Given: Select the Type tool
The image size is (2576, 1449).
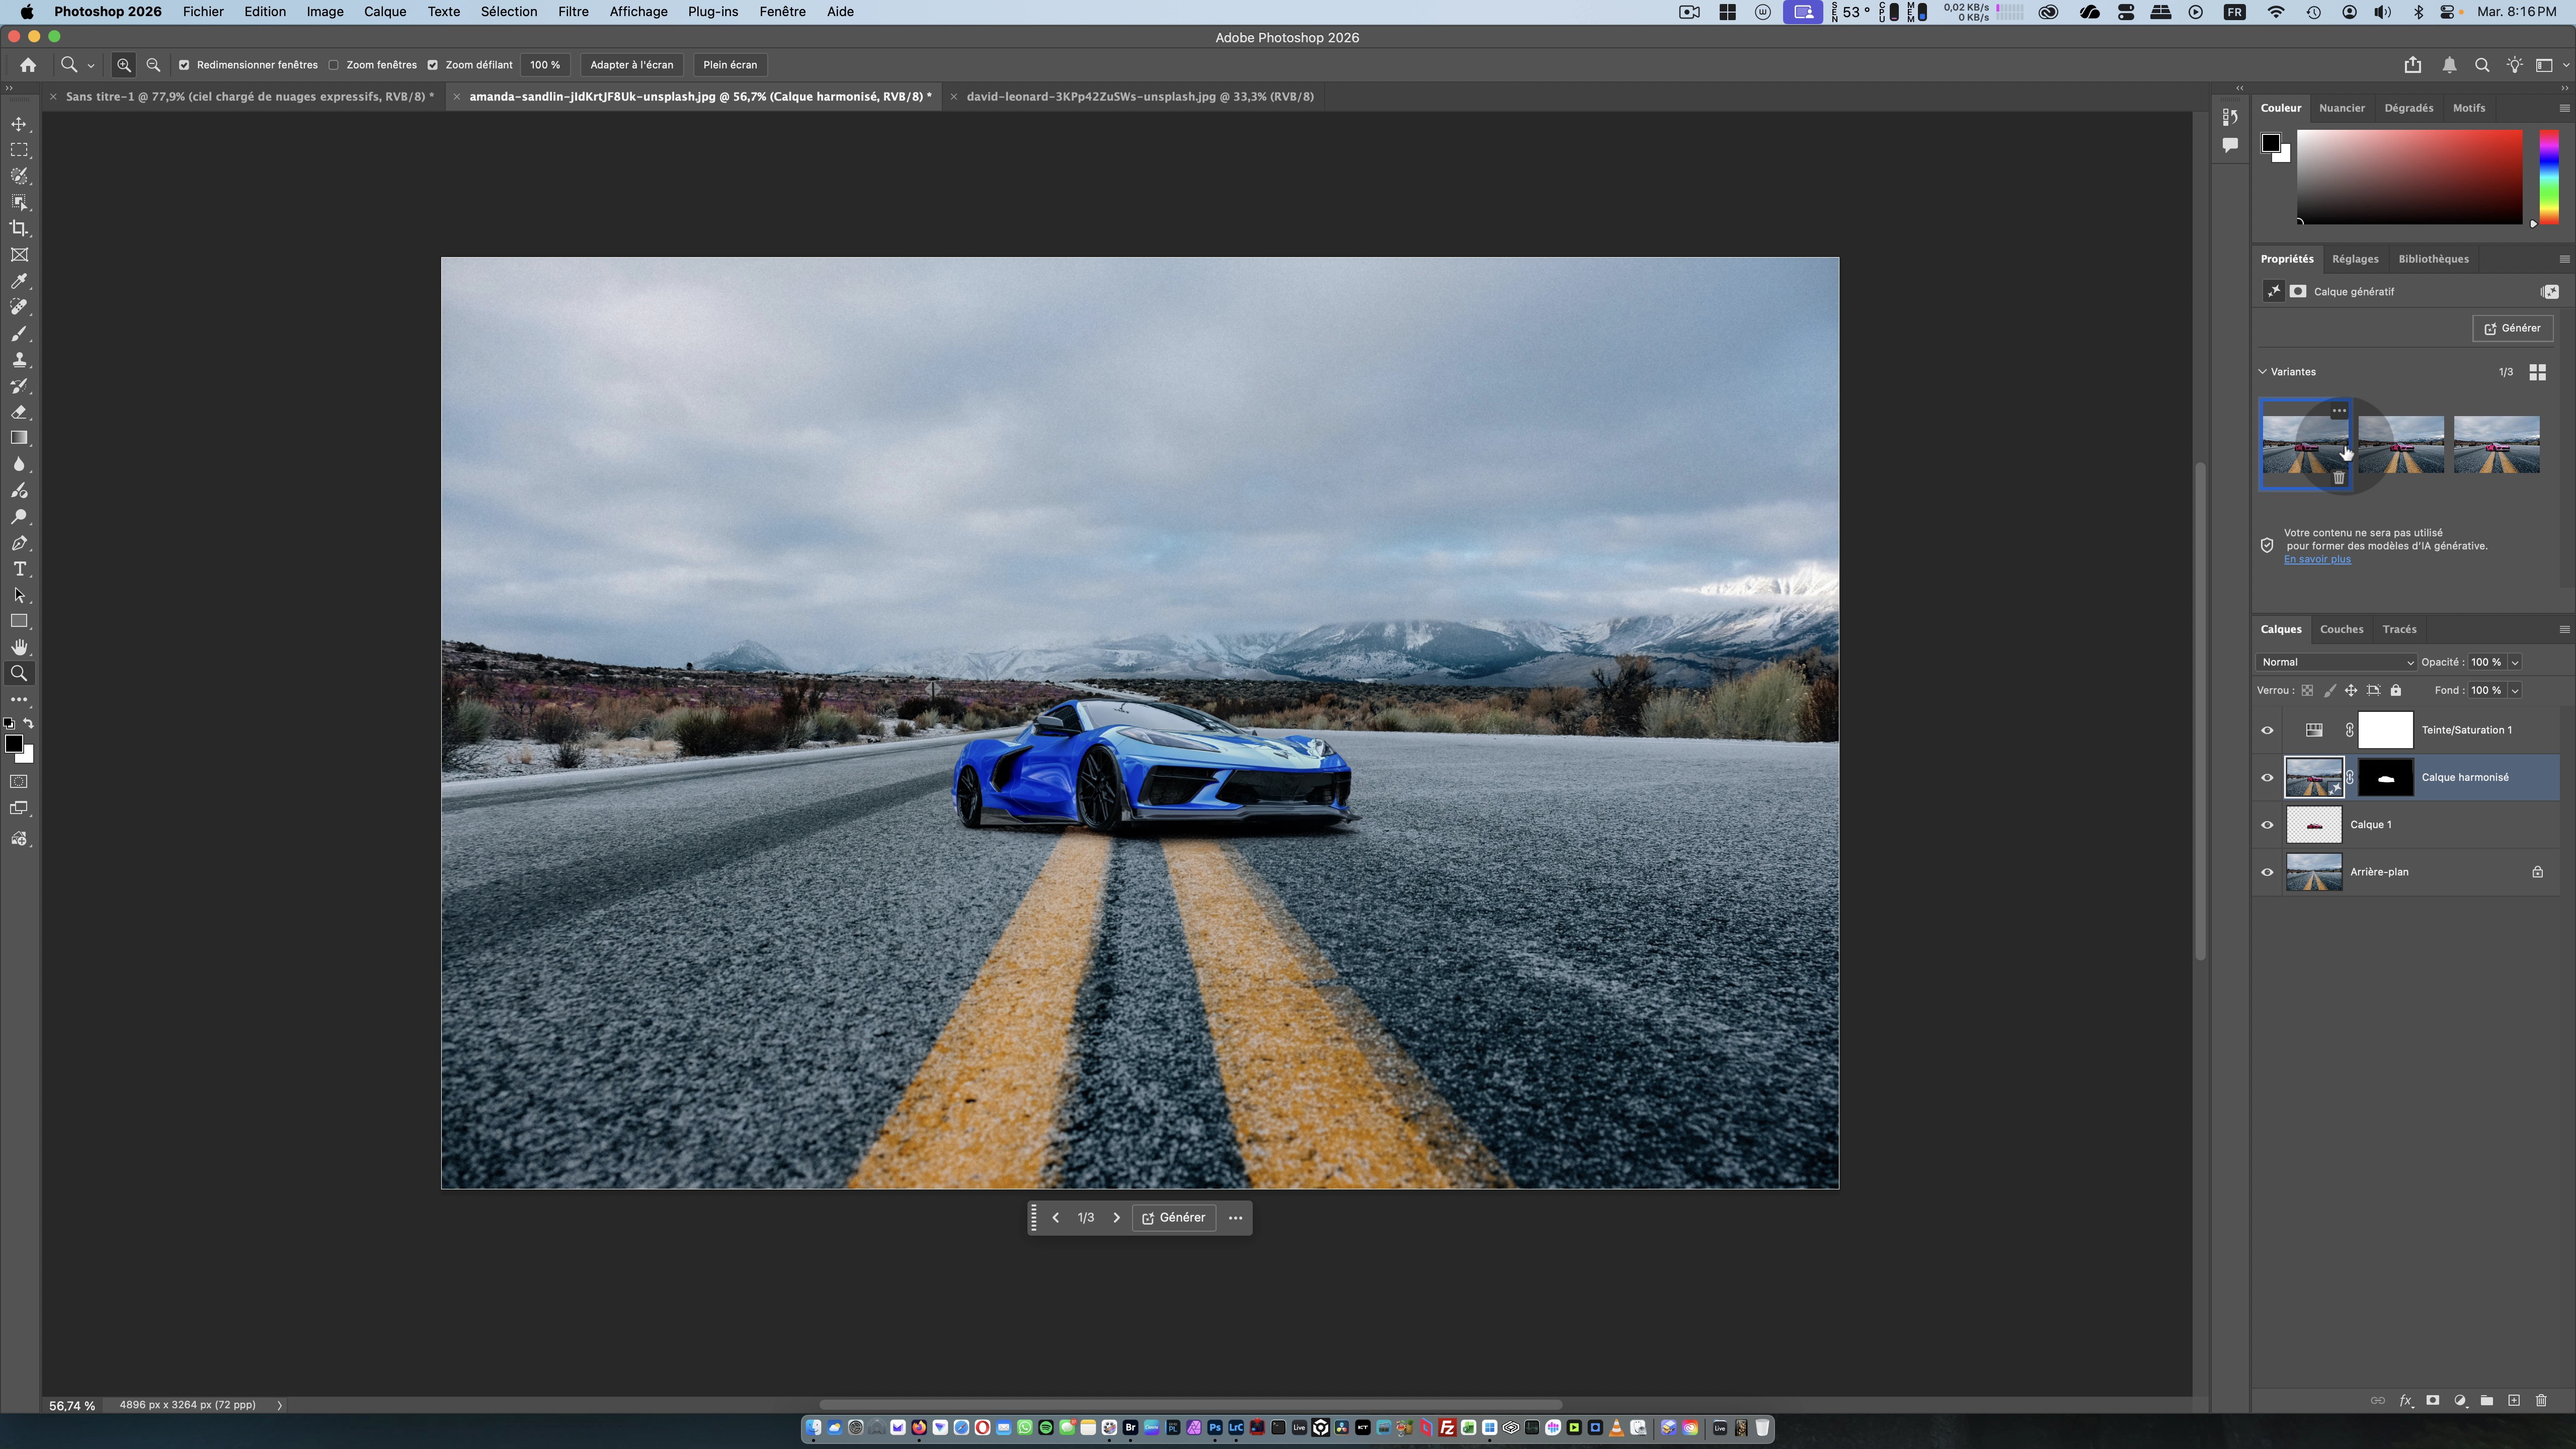Looking at the screenshot, I should tap(19, 569).
